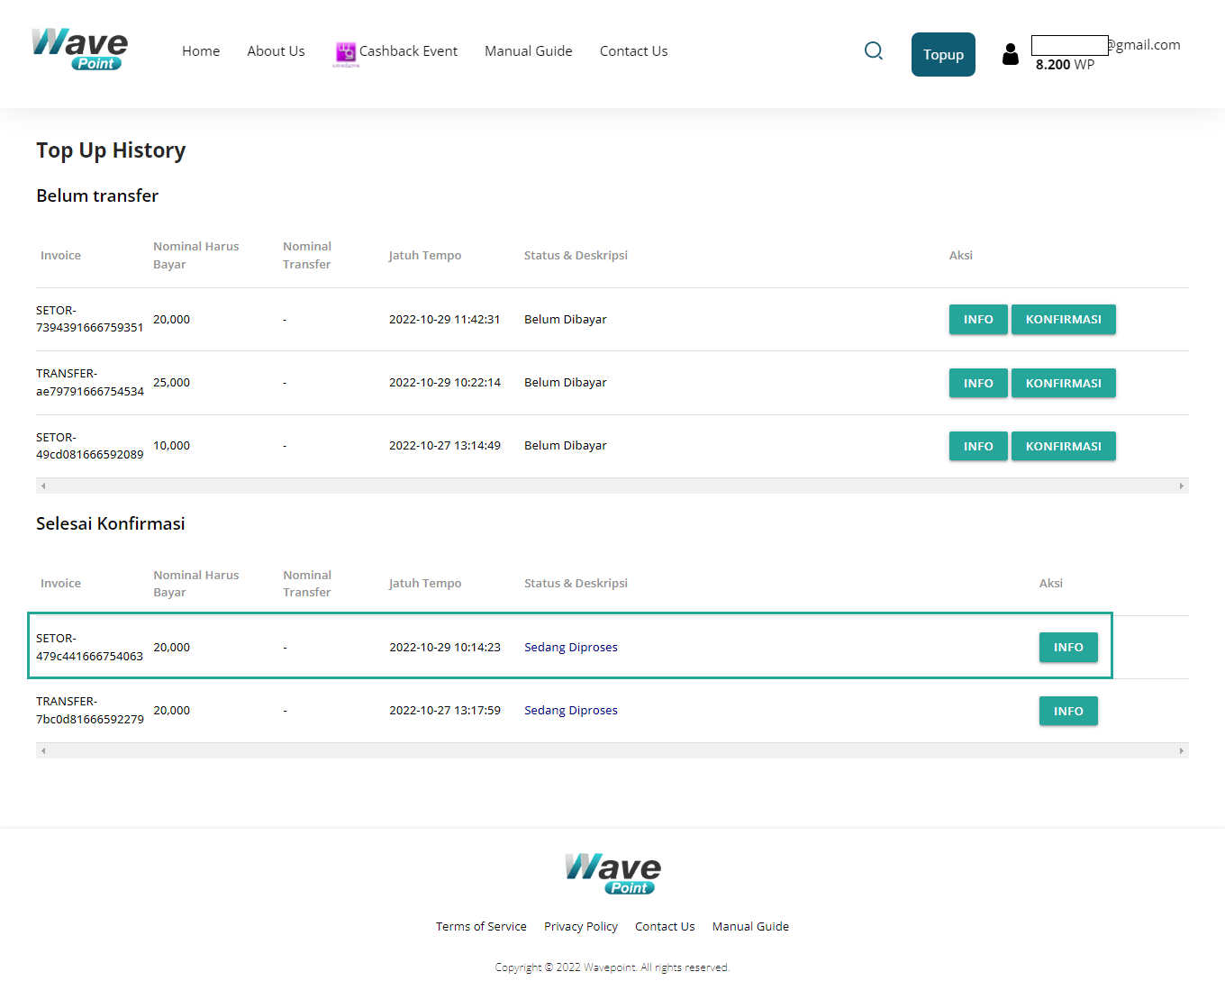Open Contact Us in the header
The image size is (1225, 999).
[633, 51]
